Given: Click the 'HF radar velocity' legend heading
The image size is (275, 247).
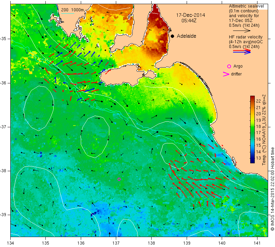Looking at the screenshot, I should pyautogui.click(x=245, y=37).
